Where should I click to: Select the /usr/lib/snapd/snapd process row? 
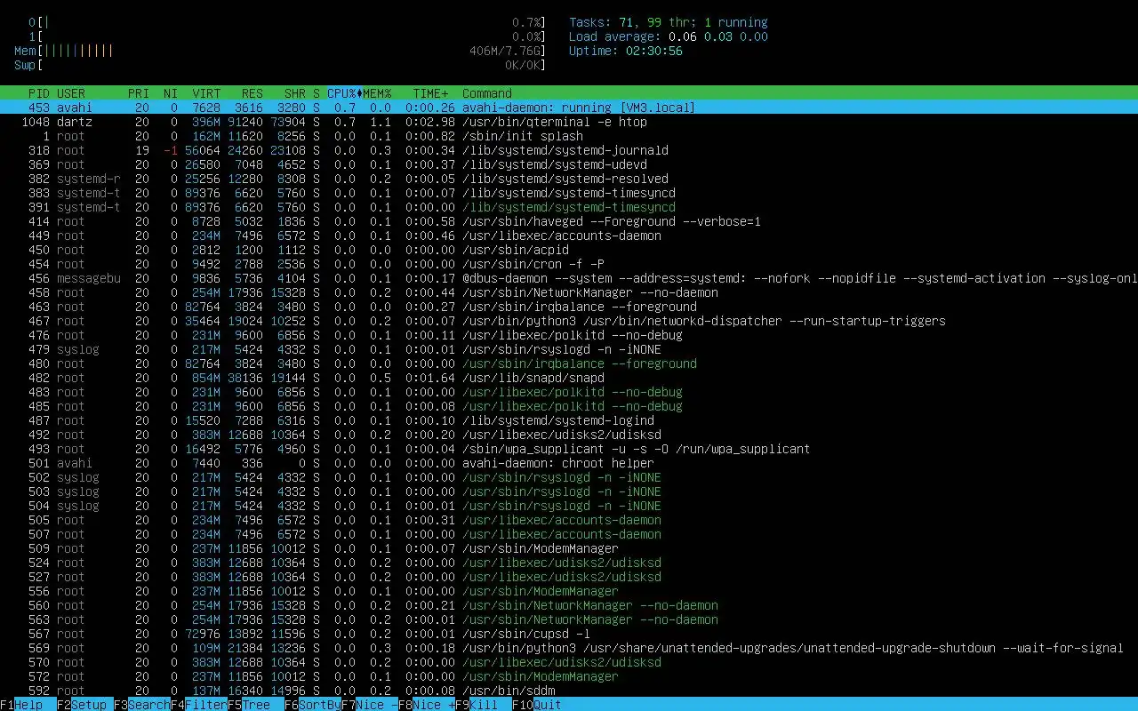pyautogui.click(x=569, y=378)
